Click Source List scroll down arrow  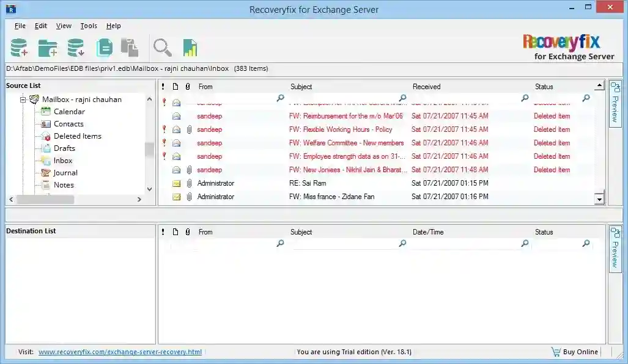tap(149, 189)
